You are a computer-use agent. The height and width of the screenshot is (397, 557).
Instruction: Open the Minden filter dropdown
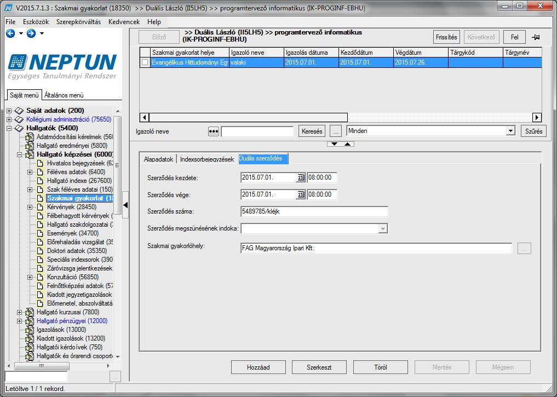[510, 131]
